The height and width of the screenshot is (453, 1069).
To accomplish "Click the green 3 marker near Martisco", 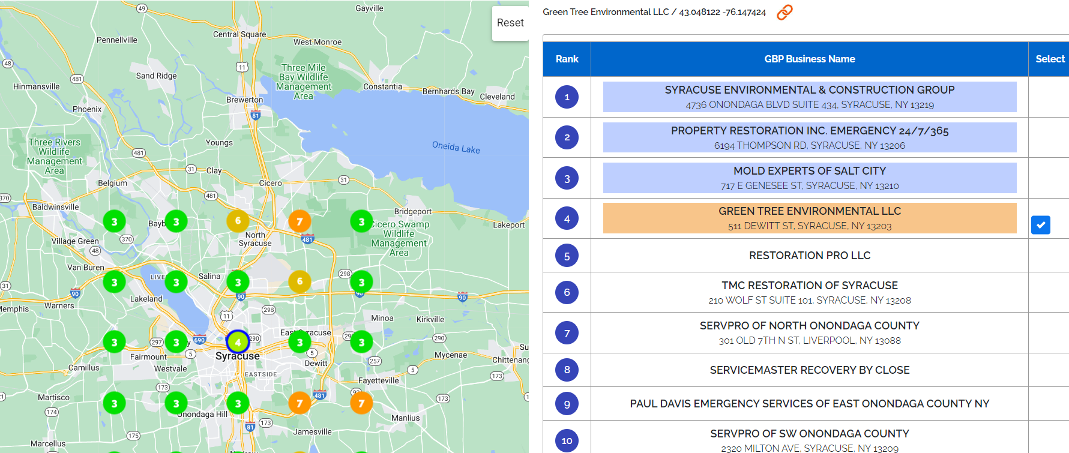I will coord(114,403).
